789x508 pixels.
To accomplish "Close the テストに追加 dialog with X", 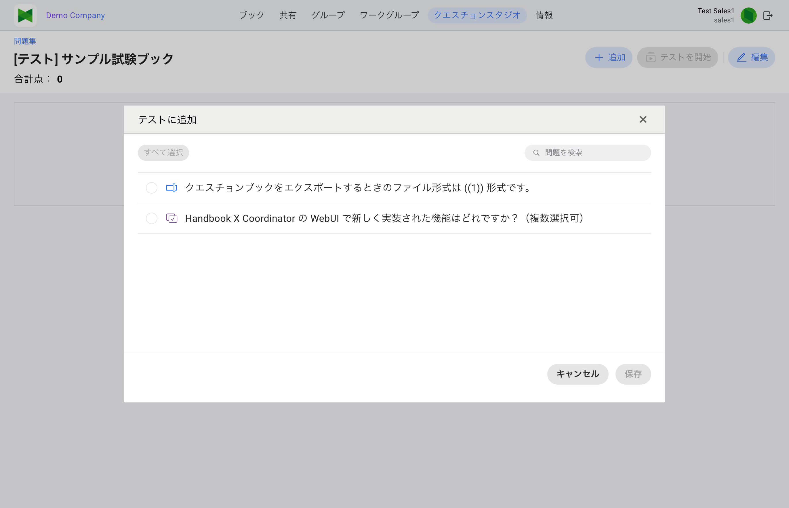I will click(x=643, y=119).
